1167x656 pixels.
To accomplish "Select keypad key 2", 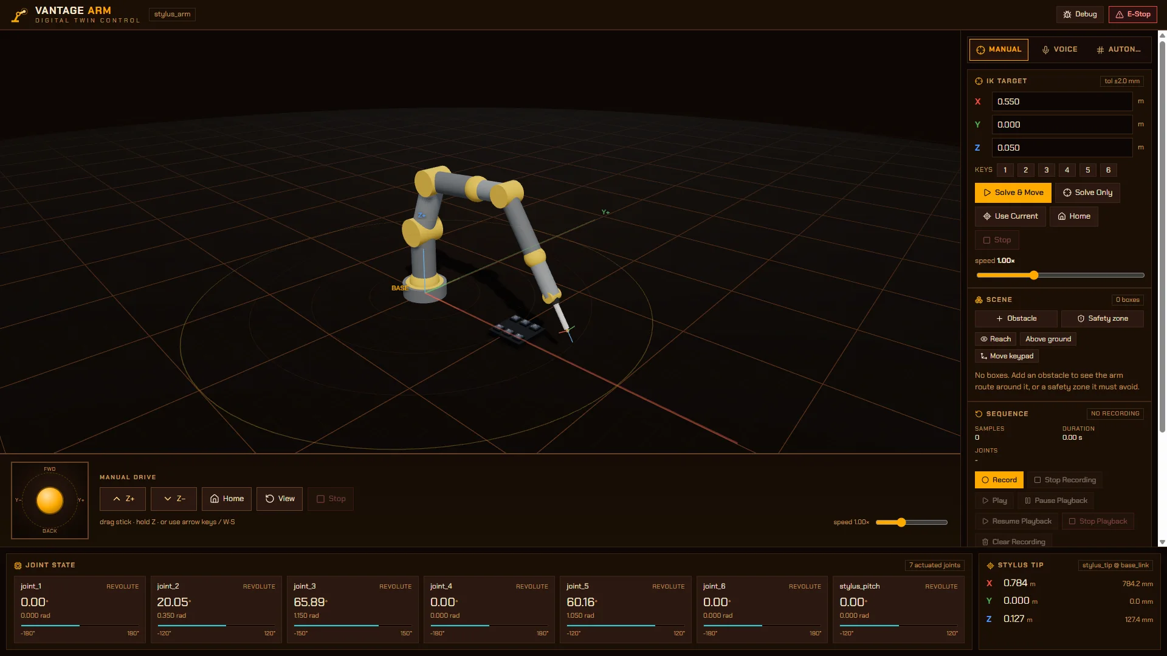I will pyautogui.click(x=1026, y=170).
